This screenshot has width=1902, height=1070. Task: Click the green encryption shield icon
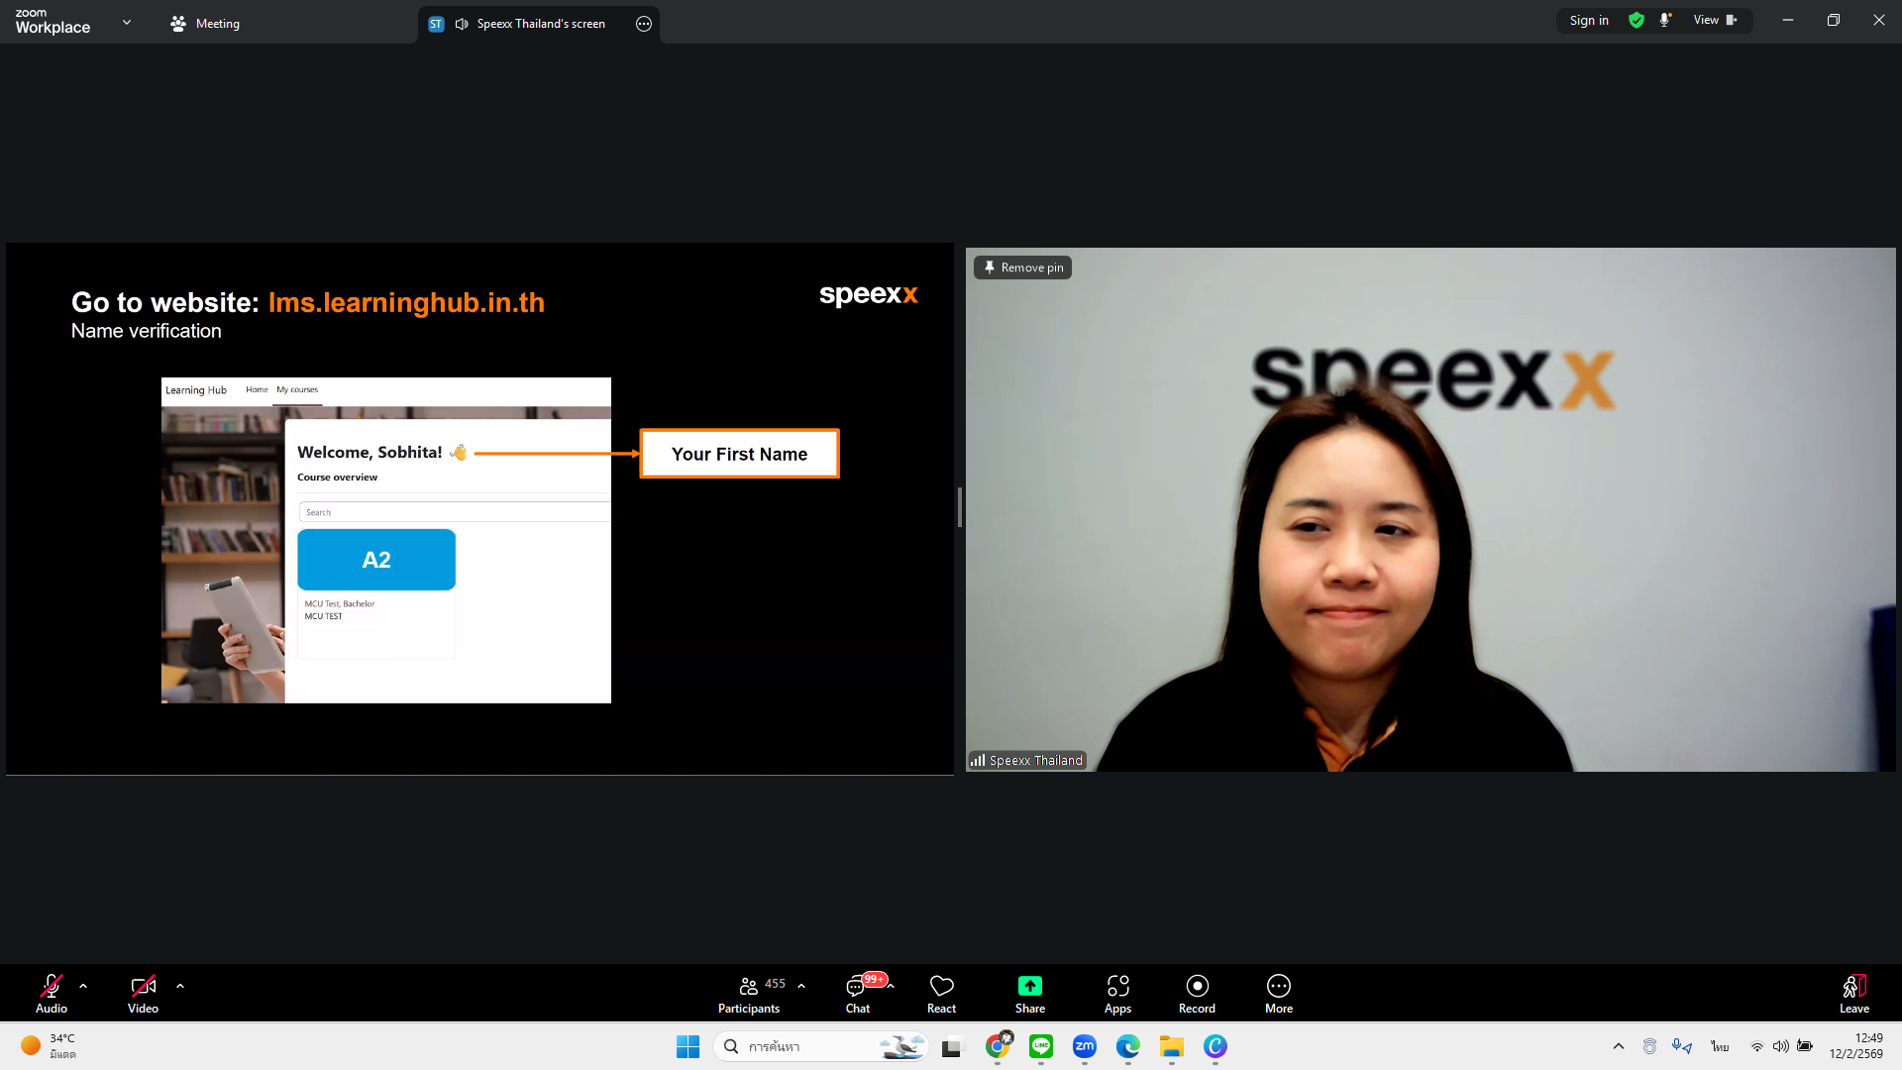1637,20
